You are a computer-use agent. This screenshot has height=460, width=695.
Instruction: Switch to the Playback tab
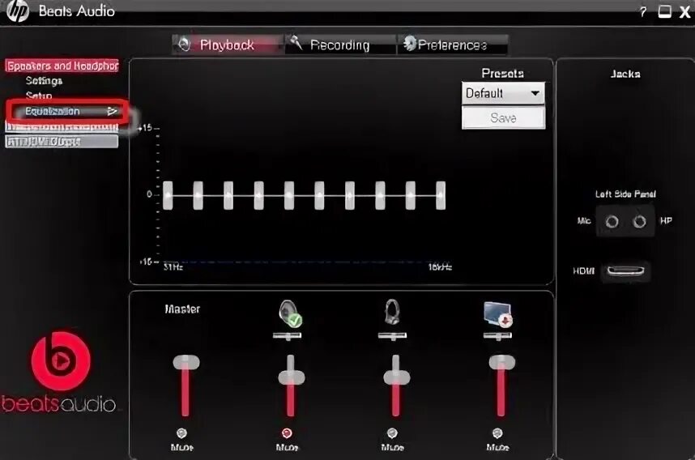[228, 45]
